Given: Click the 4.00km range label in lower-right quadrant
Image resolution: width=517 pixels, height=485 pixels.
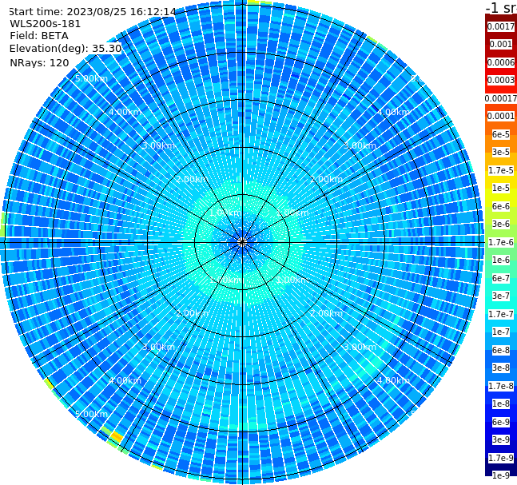Looking at the screenshot, I should (x=393, y=380).
